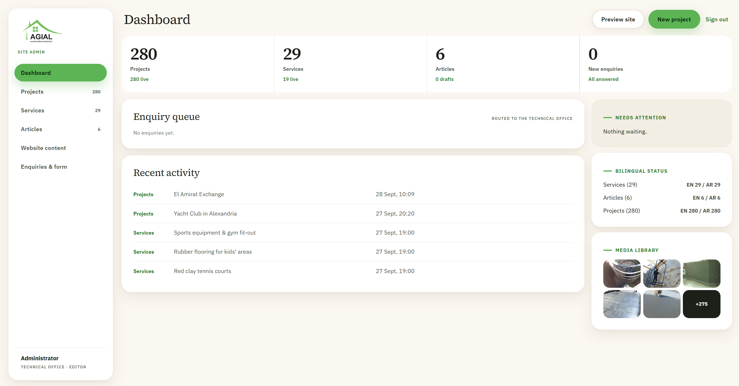Go to Projects in the sidebar
Image resolution: width=739 pixels, height=386 pixels.
(60, 92)
